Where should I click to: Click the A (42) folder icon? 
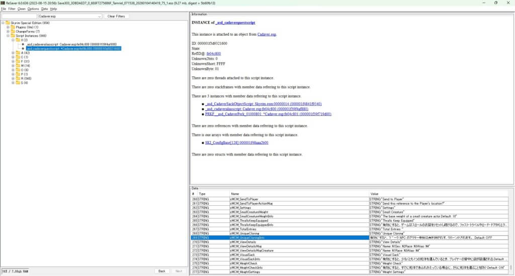18,53
